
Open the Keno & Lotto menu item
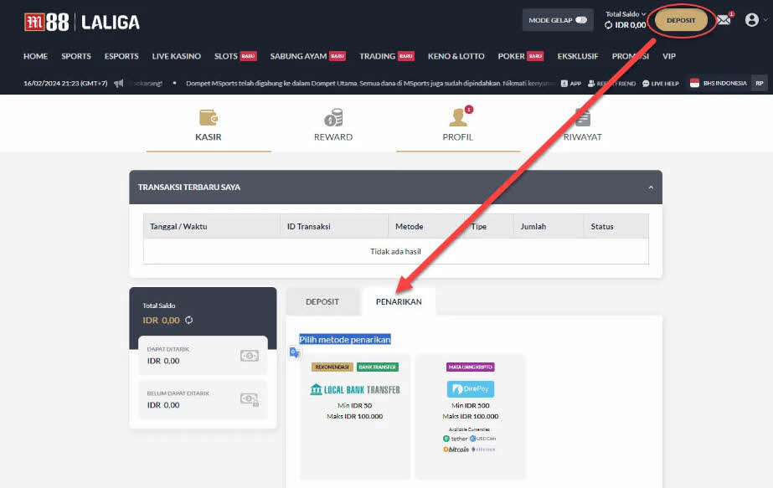456,56
